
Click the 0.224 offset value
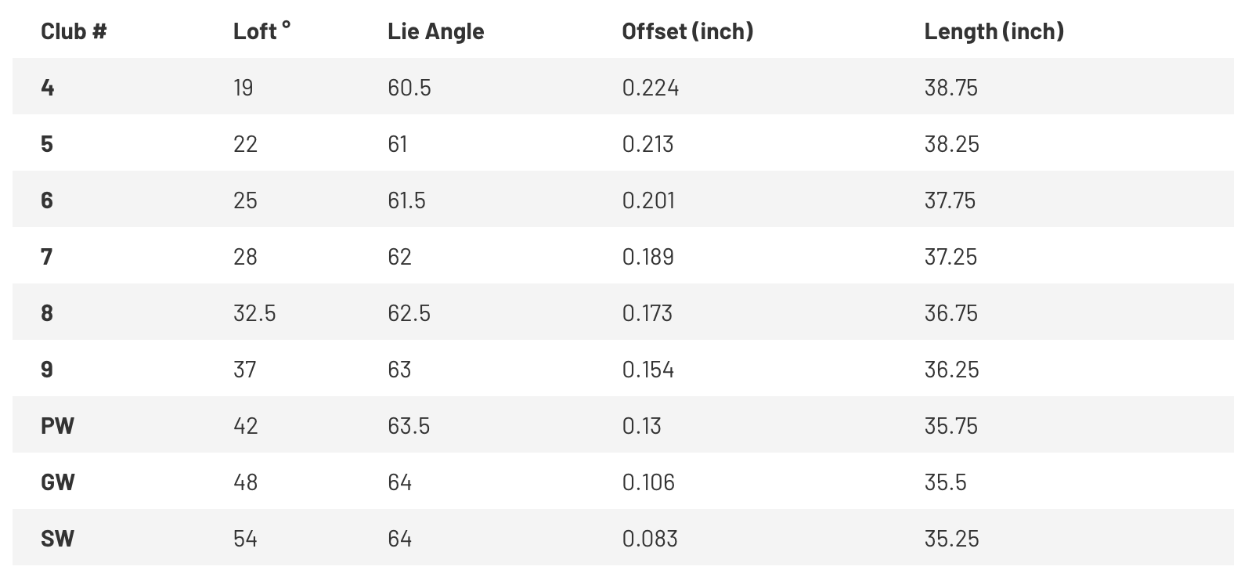tap(650, 88)
